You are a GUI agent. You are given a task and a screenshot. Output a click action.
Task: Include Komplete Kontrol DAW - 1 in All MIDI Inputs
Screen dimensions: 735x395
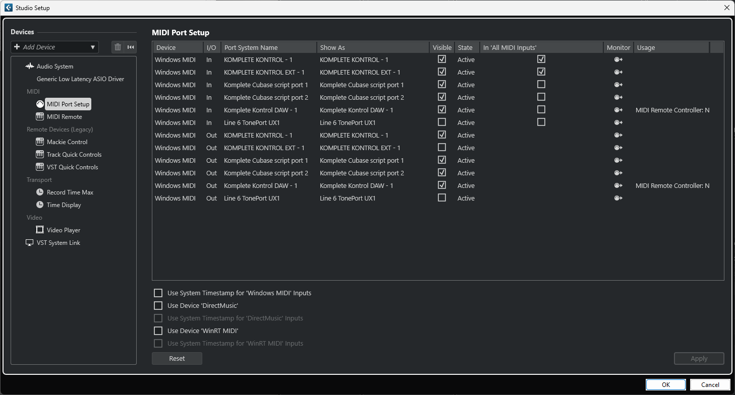point(541,109)
